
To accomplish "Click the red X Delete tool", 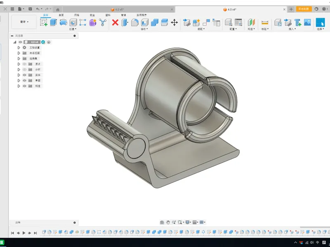I will [115, 22].
